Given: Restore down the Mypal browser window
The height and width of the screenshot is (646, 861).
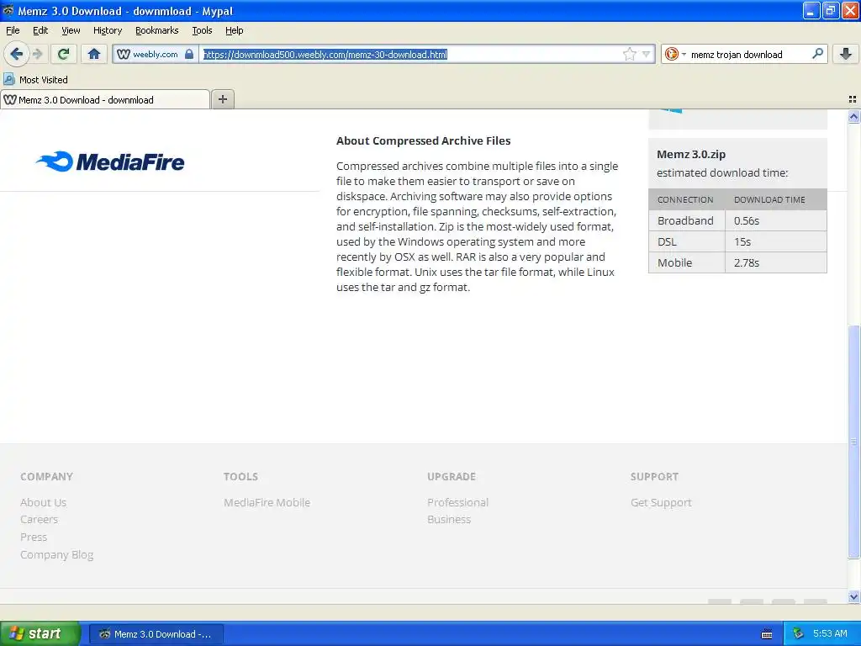Looking at the screenshot, I should point(830,10).
